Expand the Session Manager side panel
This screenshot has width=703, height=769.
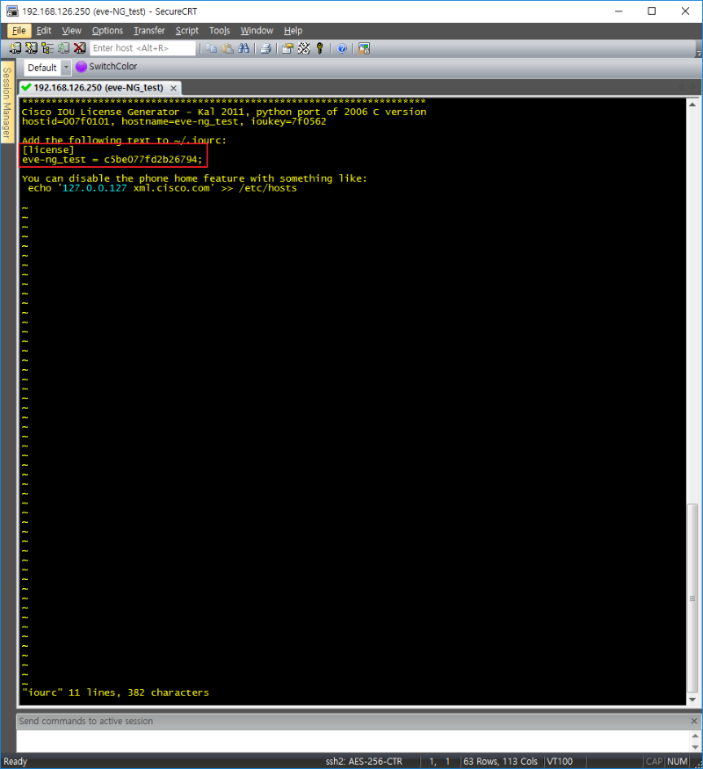tap(7, 116)
